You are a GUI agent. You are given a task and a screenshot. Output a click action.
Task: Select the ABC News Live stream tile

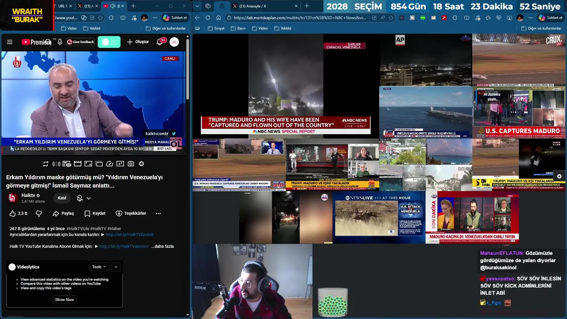[x=379, y=217]
